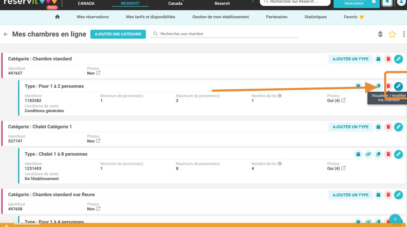407x227 pixels.
Task: Click Conditions générales text
Action: [x=44, y=111]
